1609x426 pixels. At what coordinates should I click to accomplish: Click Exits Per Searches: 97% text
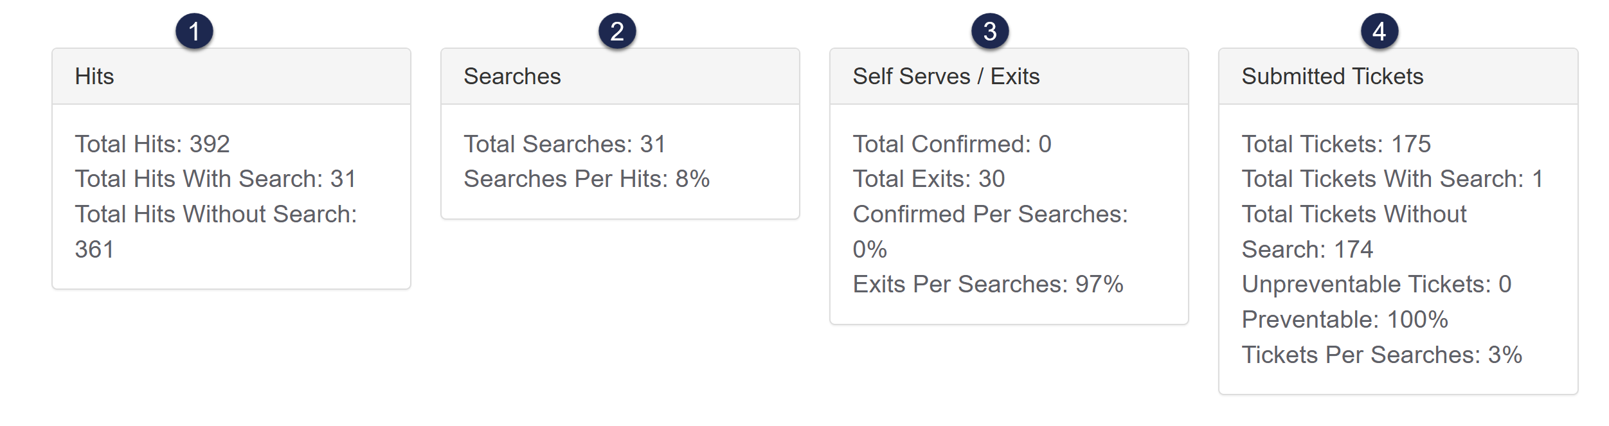click(x=988, y=284)
